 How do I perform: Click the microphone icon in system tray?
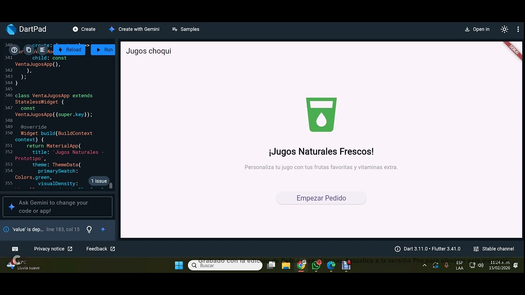tap(446, 265)
